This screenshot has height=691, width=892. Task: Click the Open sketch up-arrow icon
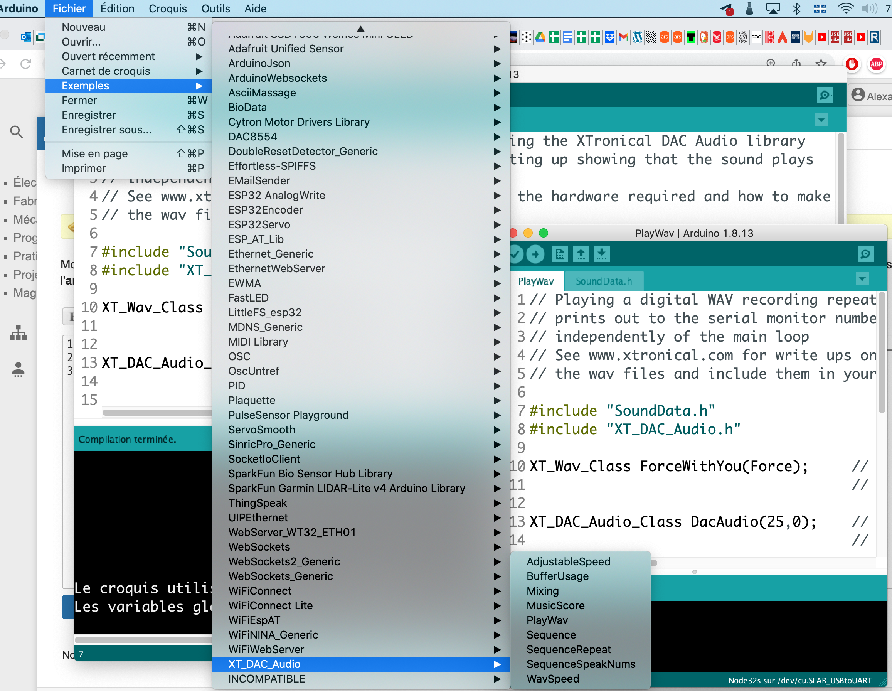pyautogui.click(x=581, y=254)
